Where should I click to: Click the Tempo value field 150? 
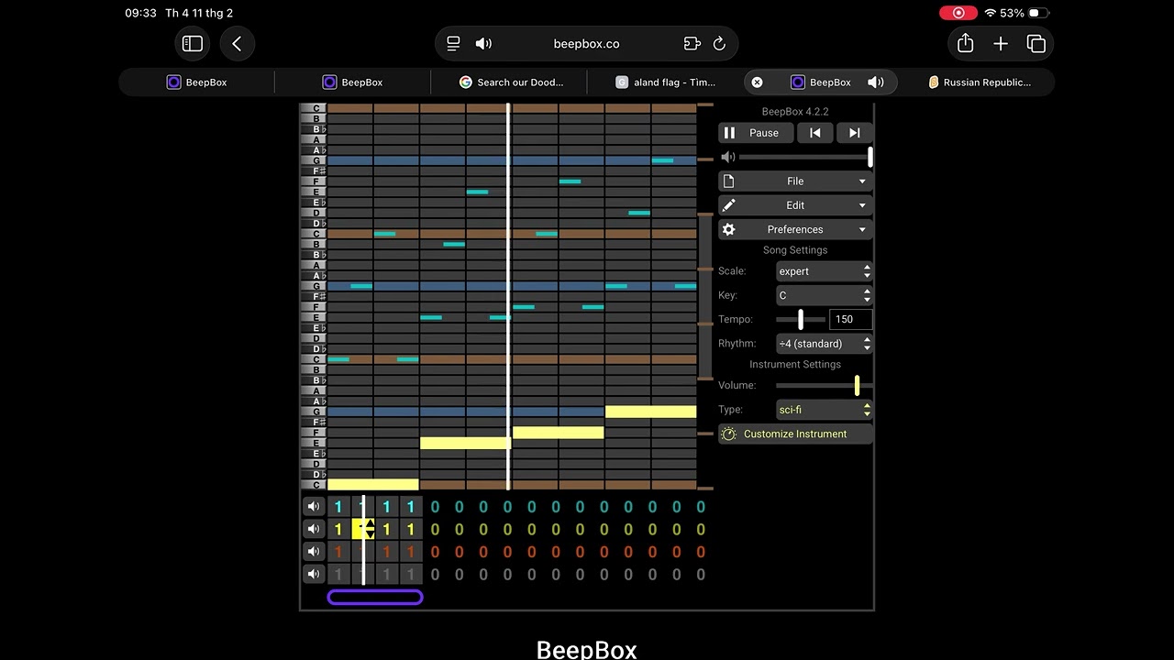coord(851,319)
